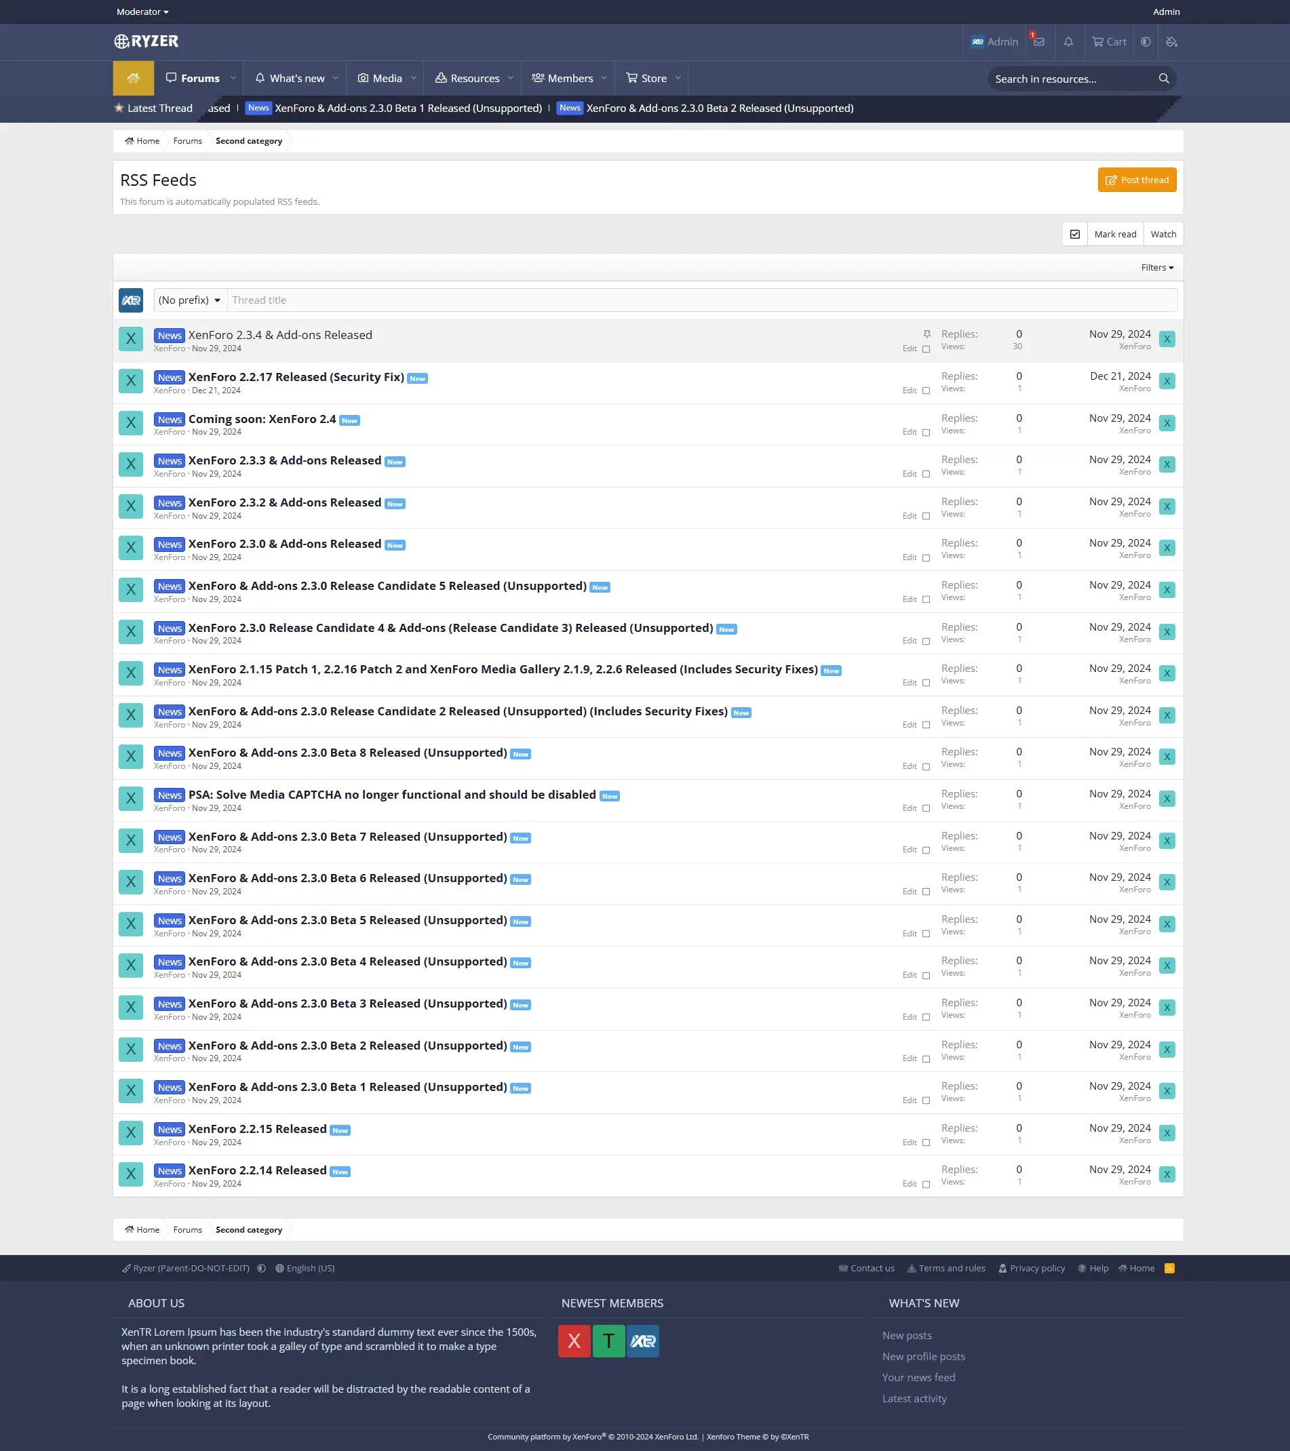Open the Filters dropdown
Image resolution: width=1290 pixels, height=1451 pixels.
pyautogui.click(x=1157, y=268)
